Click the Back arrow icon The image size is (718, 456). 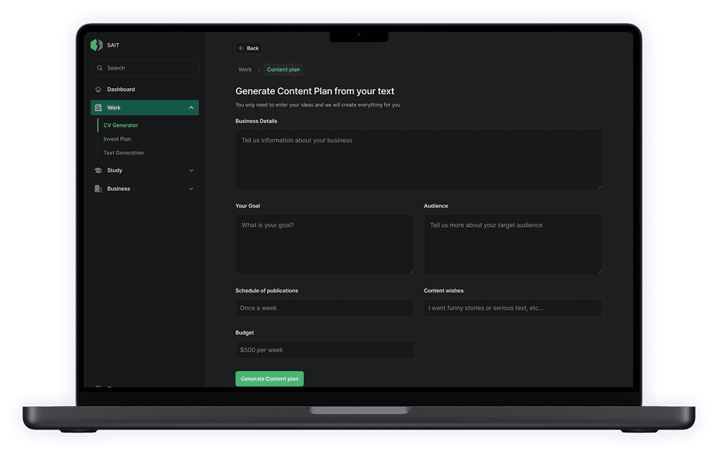(242, 48)
